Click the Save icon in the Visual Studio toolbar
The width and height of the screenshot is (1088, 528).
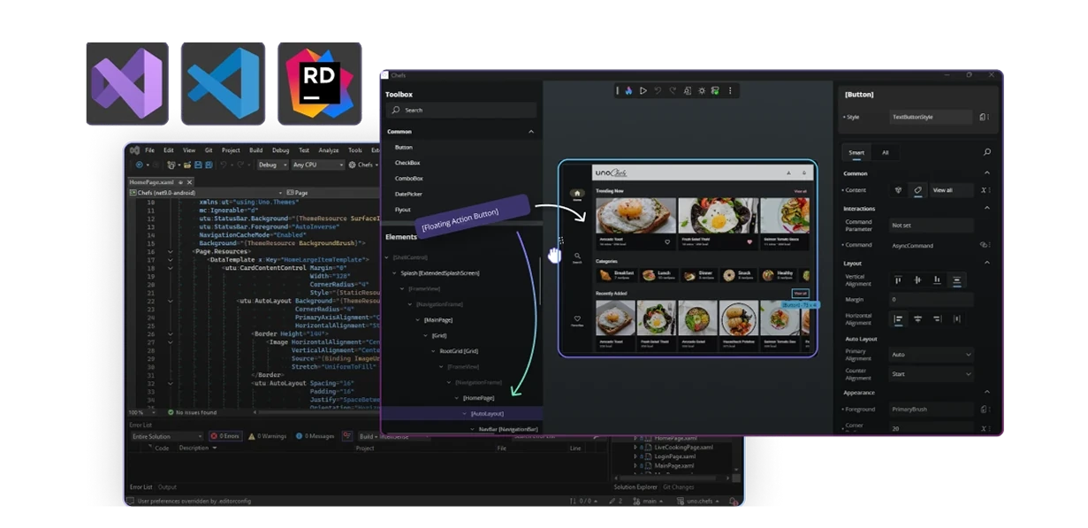198,165
